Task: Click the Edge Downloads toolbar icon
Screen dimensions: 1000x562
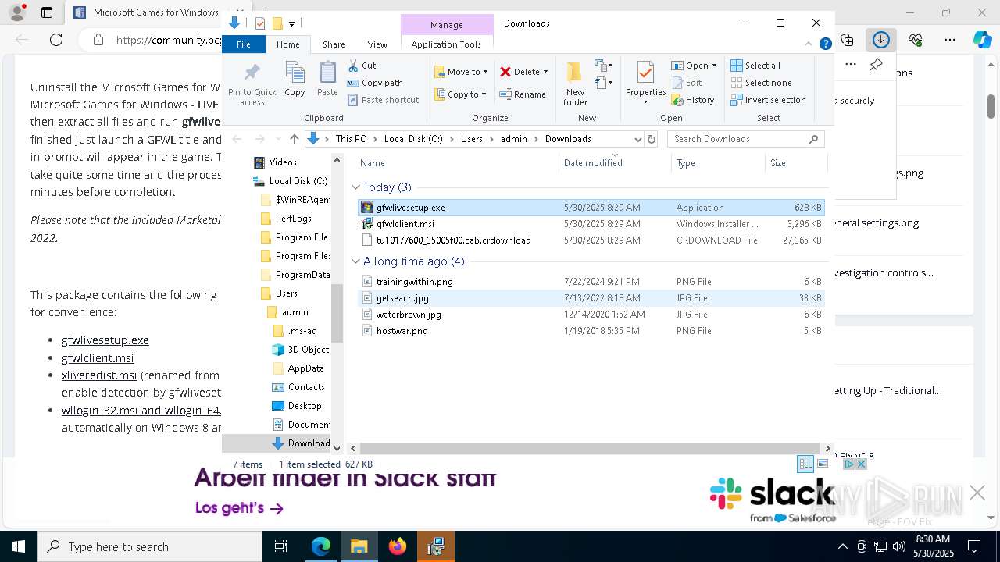Action: pyautogui.click(x=880, y=39)
